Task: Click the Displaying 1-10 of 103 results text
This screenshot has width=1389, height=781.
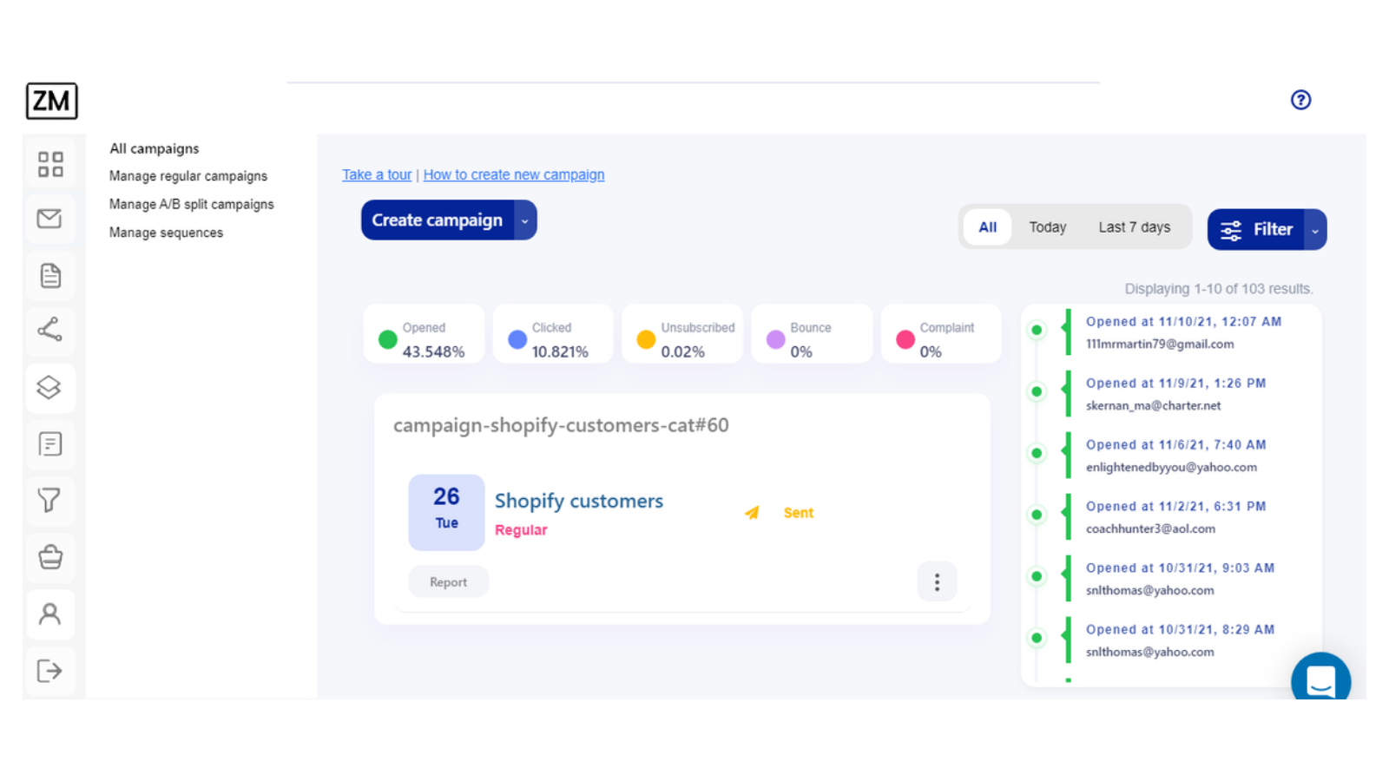Action: pyautogui.click(x=1219, y=289)
